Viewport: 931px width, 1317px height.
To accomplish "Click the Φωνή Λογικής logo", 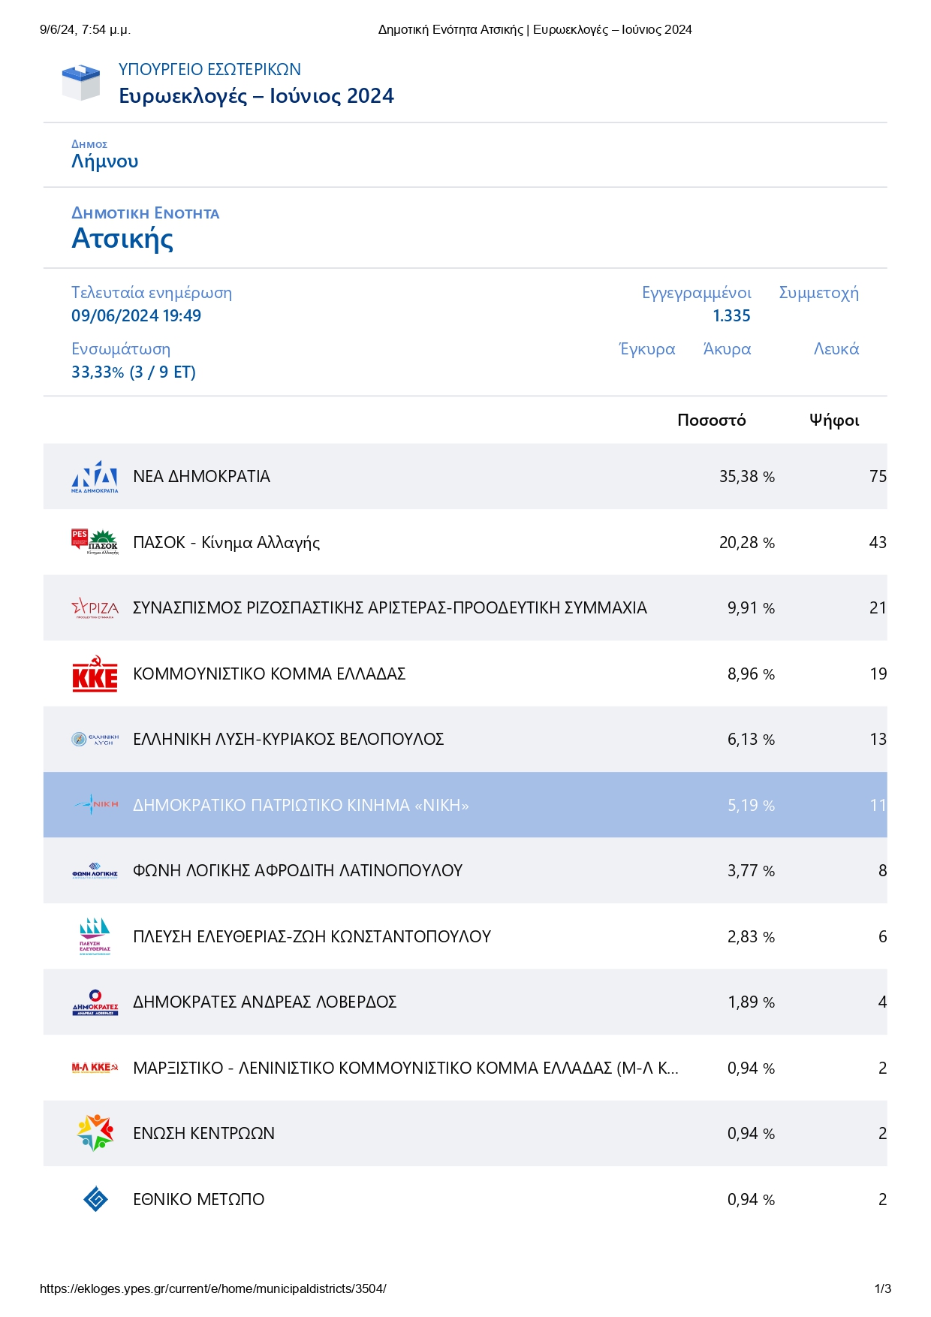I will pos(95,871).
